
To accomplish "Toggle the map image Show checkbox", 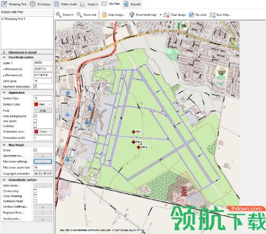I will (x=35, y=150).
